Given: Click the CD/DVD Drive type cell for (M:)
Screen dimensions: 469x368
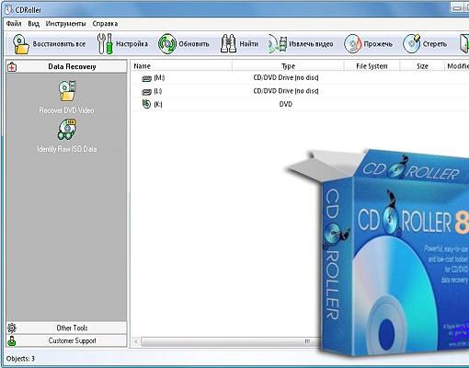Looking at the screenshot, I should point(286,77).
